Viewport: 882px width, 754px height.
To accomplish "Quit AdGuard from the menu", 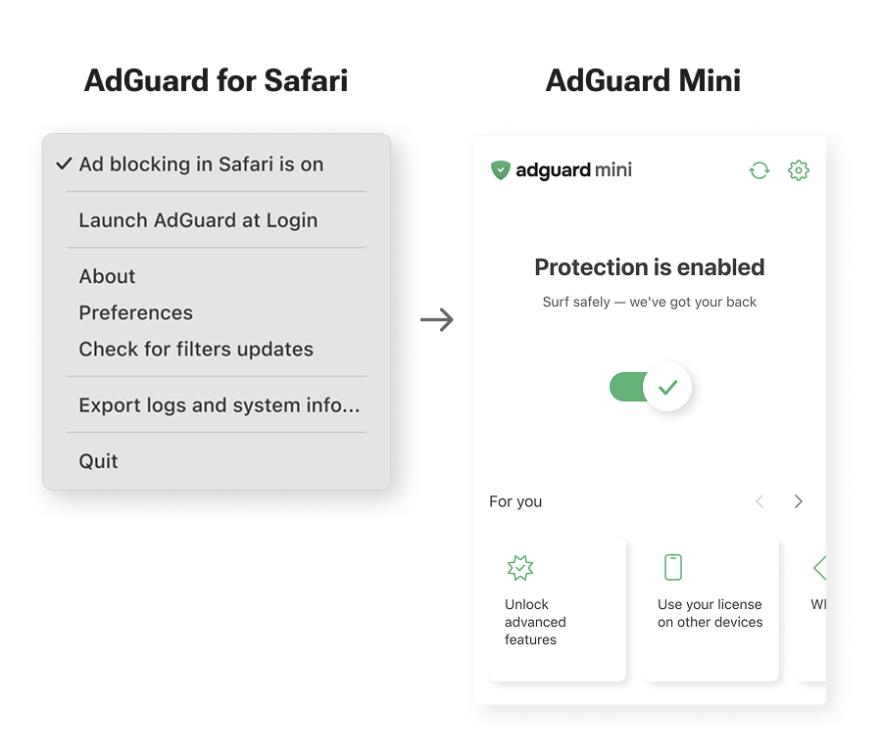I will (99, 460).
